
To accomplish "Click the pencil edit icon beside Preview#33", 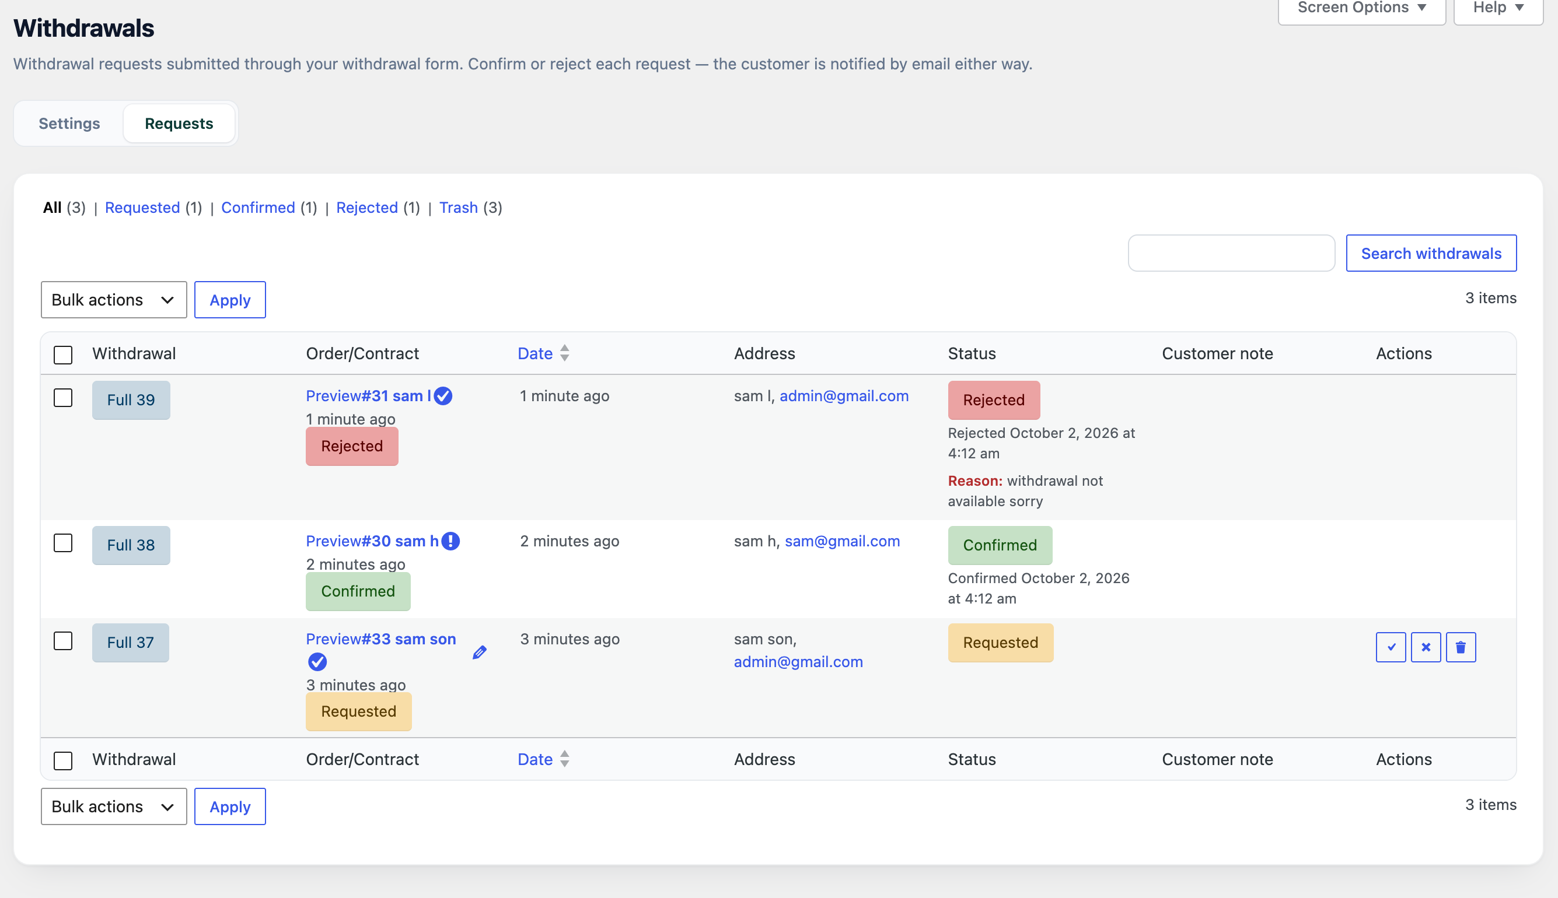I will tap(480, 652).
